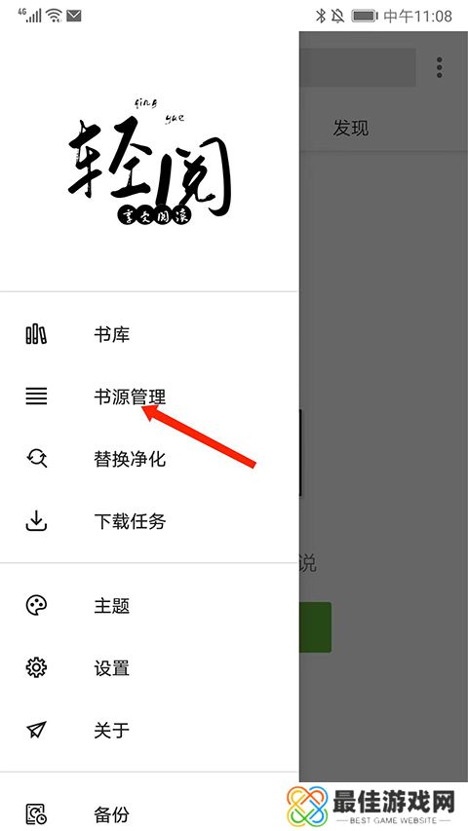The height and width of the screenshot is (831, 468).
Task: Switch to the 发现 tab
Action: (351, 128)
